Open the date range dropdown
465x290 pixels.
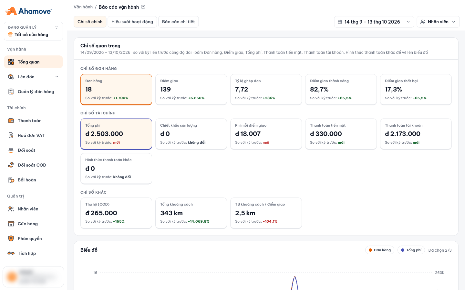tap(374, 22)
